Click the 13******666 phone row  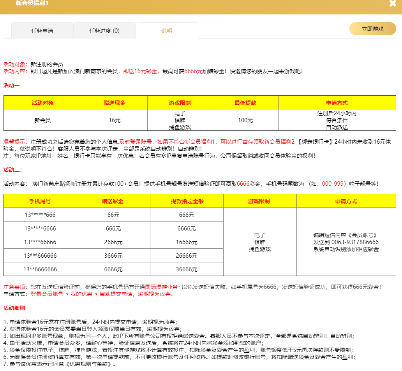(x=40, y=215)
